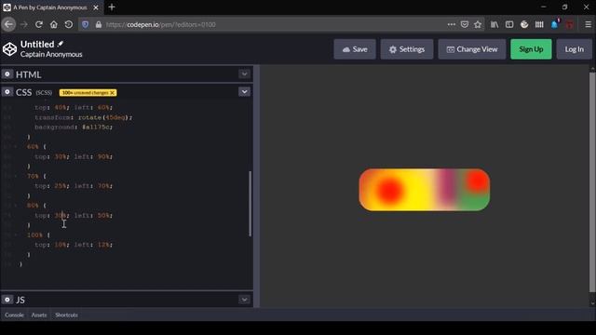Viewport: 596px width, 335px height.
Task: Click the preview pane vertical scrollbar
Action: click(592, 182)
